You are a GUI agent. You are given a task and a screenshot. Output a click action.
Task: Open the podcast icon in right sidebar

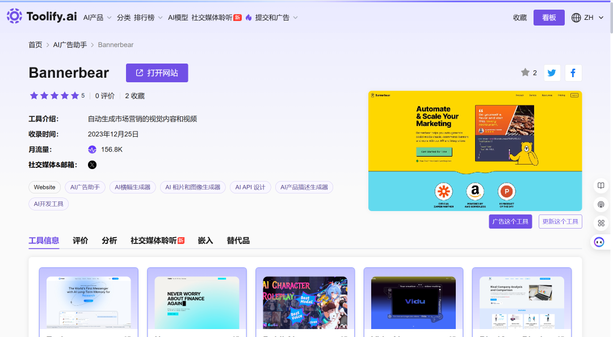[601, 204]
